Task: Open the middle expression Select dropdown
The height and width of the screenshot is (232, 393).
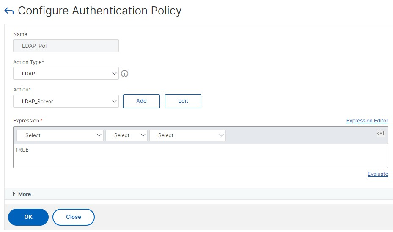Action: [x=126, y=135]
